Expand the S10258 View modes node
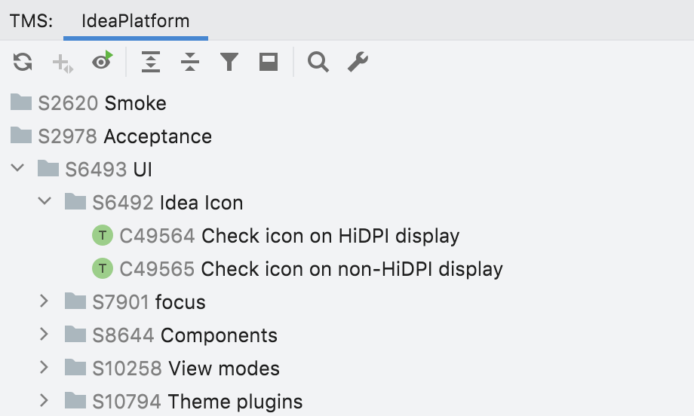Image resolution: width=694 pixels, height=416 pixels. pos(44,367)
